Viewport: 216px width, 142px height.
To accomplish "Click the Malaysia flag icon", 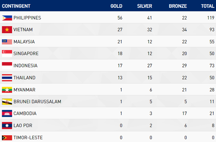I will pyautogui.click(x=7, y=42).
